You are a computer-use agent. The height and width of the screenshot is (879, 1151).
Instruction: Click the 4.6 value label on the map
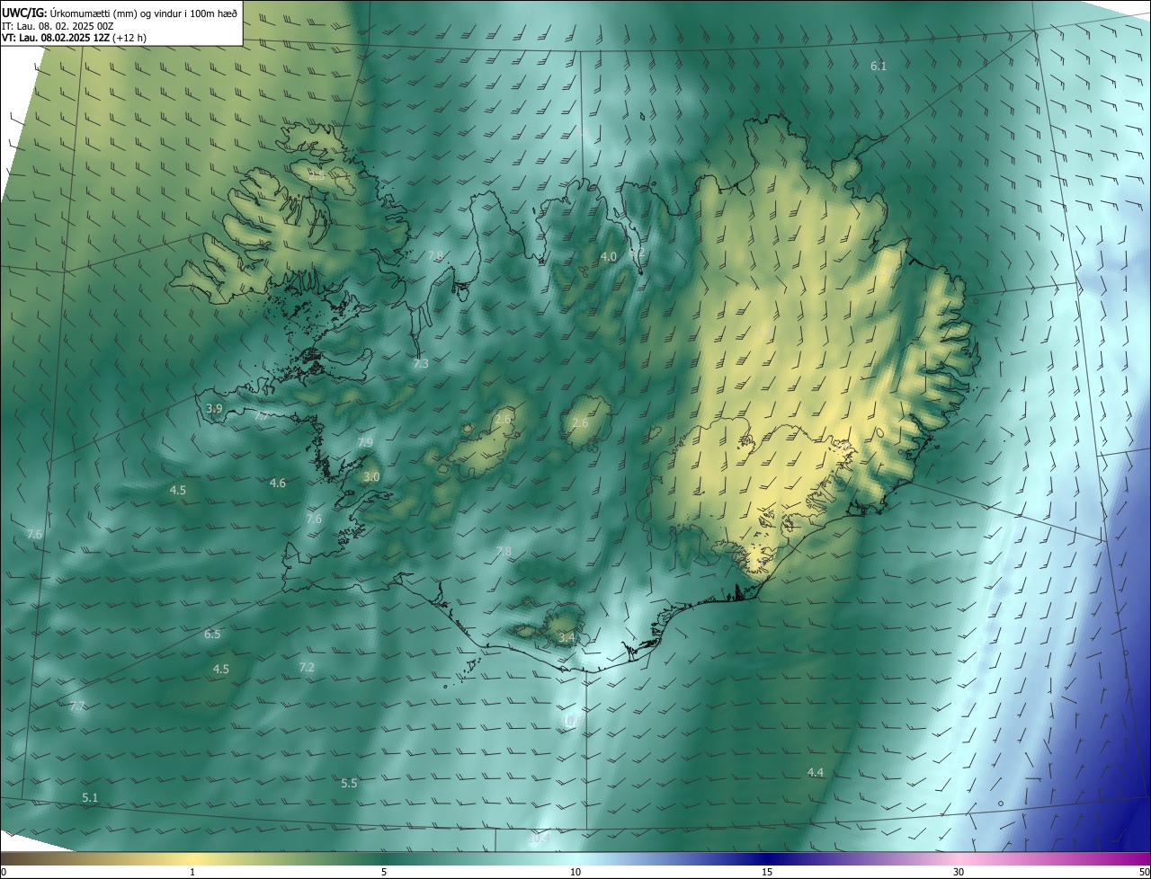278,483
